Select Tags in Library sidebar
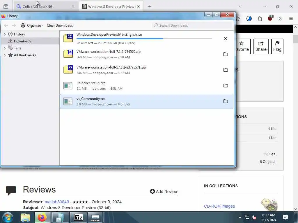The width and height of the screenshot is (298, 223). (17, 48)
